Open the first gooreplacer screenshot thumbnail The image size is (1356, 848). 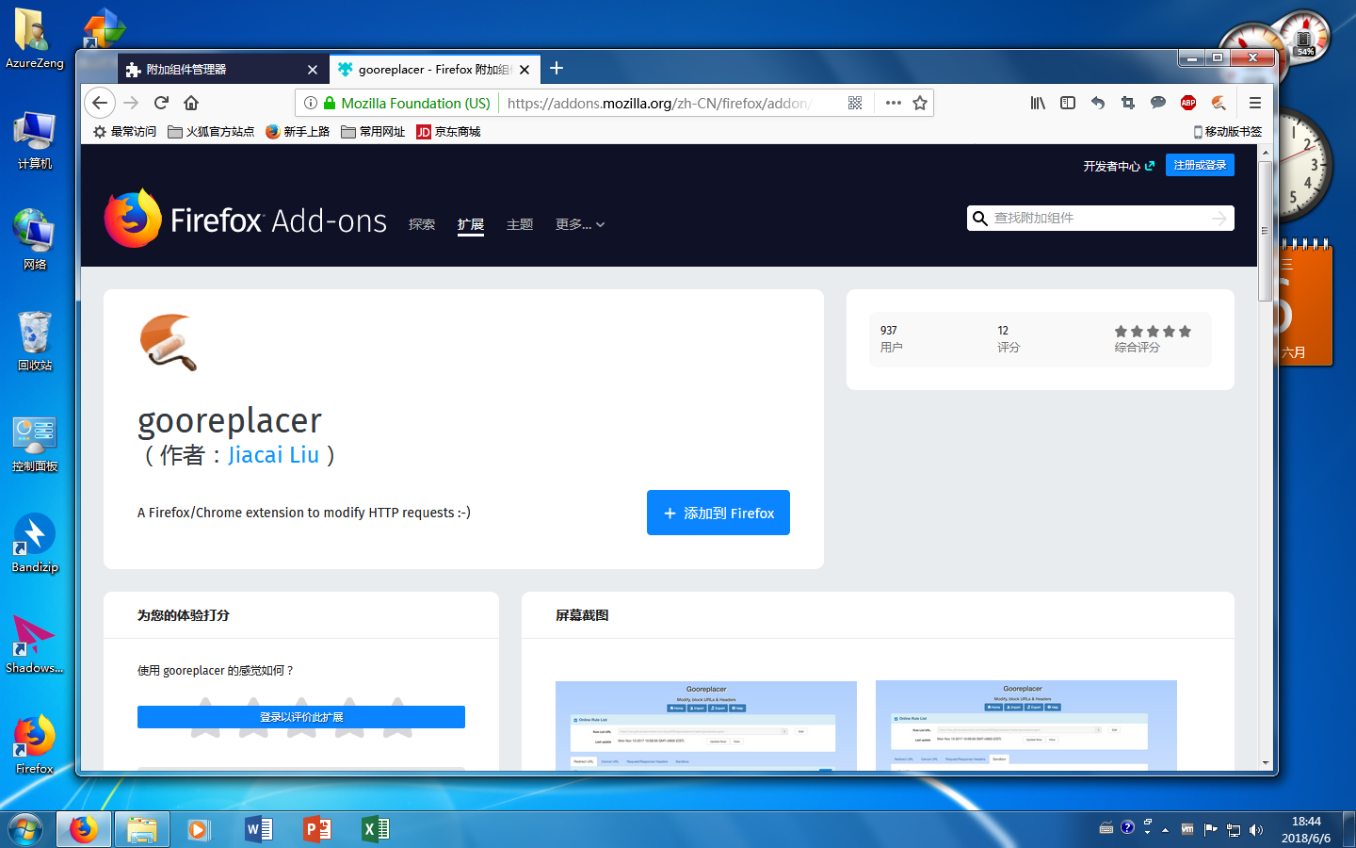click(706, 726)
